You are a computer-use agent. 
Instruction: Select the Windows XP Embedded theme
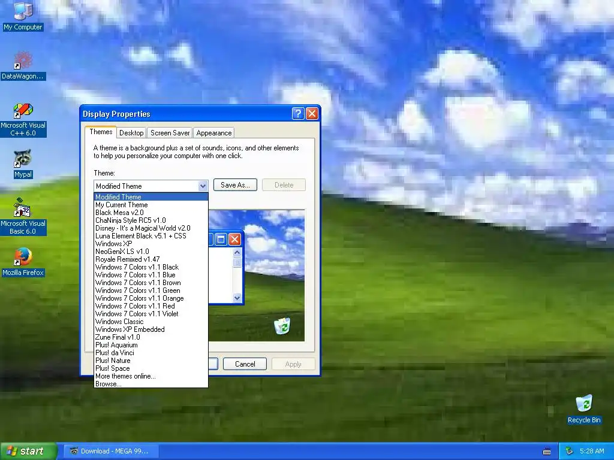(151, 329)
